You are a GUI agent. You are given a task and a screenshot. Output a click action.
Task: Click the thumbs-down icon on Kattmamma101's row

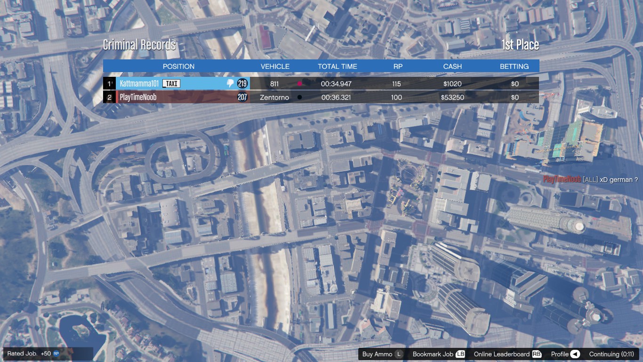point(230,83)
